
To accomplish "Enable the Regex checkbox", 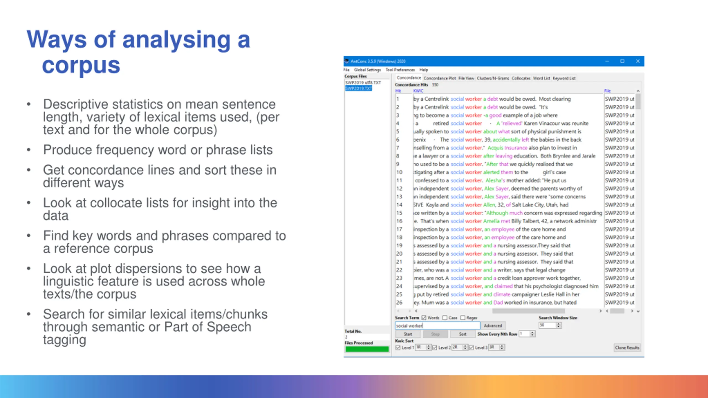I will click(463, 318).
